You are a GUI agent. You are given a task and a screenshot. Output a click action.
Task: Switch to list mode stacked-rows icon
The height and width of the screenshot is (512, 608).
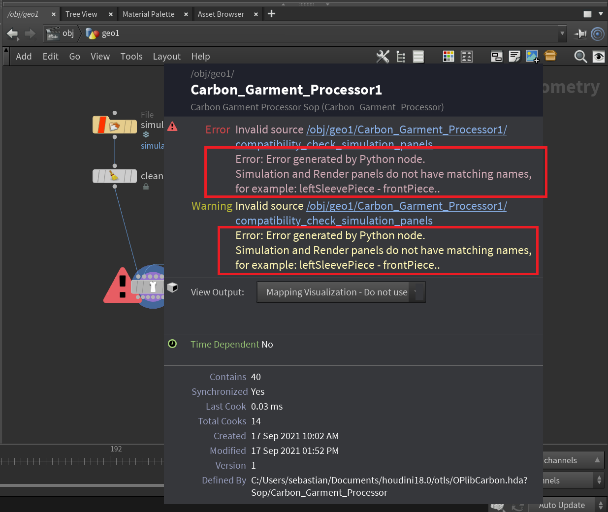(418, 57)
